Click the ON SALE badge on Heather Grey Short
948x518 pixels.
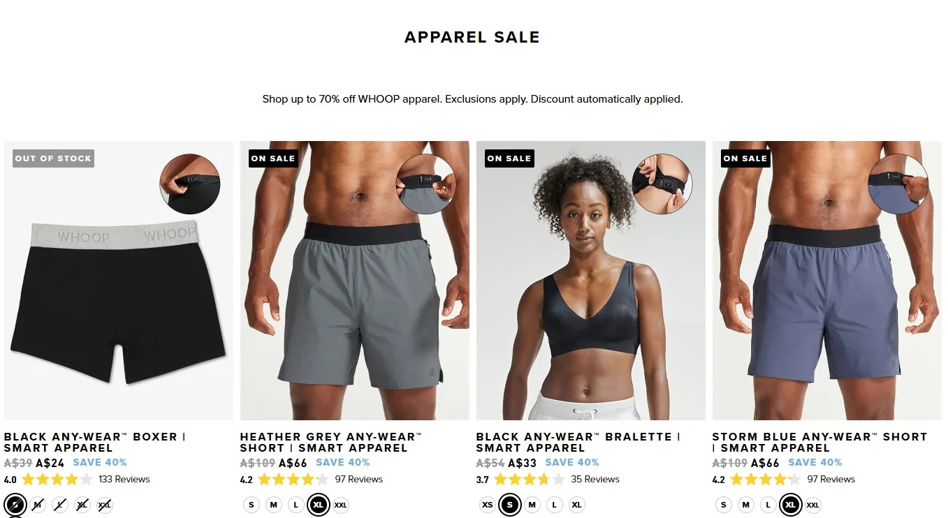tap(273, 158)
